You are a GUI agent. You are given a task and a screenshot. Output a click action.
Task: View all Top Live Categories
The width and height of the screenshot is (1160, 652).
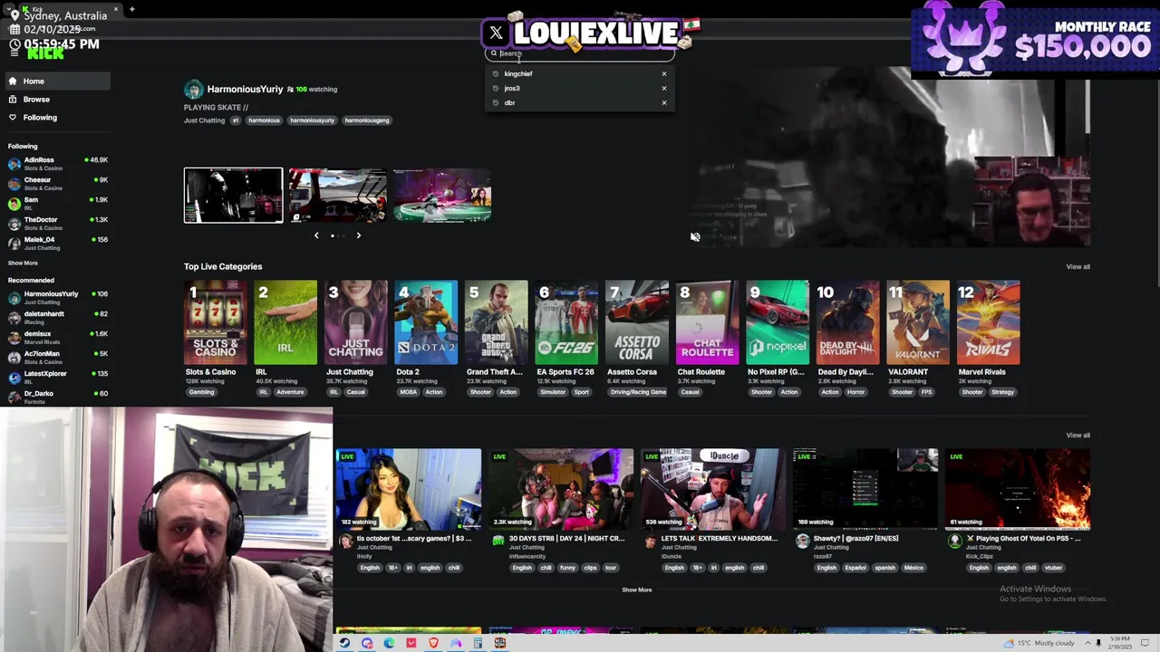pos(1078,267)
